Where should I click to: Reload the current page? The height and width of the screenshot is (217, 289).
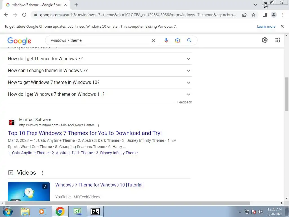[x=24, y=15]
